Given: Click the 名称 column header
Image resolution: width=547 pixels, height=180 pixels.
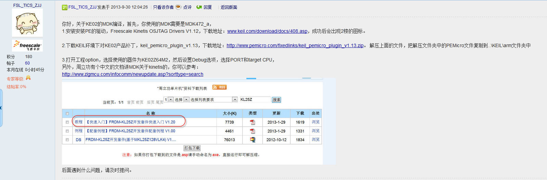Looking at the screenshot, I should [151, 113].
